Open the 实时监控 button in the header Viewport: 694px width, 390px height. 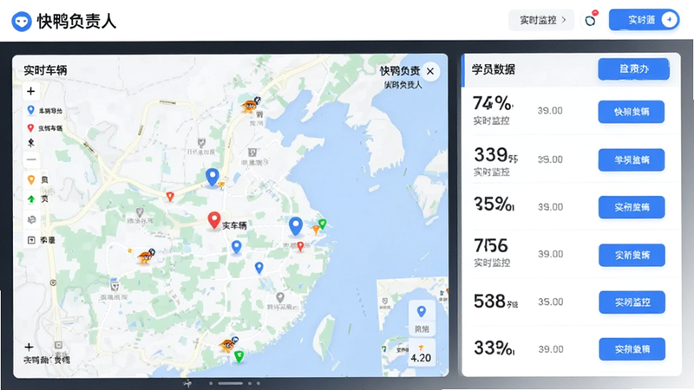(541, 20)
